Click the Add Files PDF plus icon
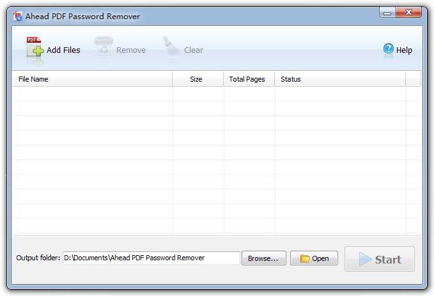Viewport: 434px width, 296px height. (35, 48)
